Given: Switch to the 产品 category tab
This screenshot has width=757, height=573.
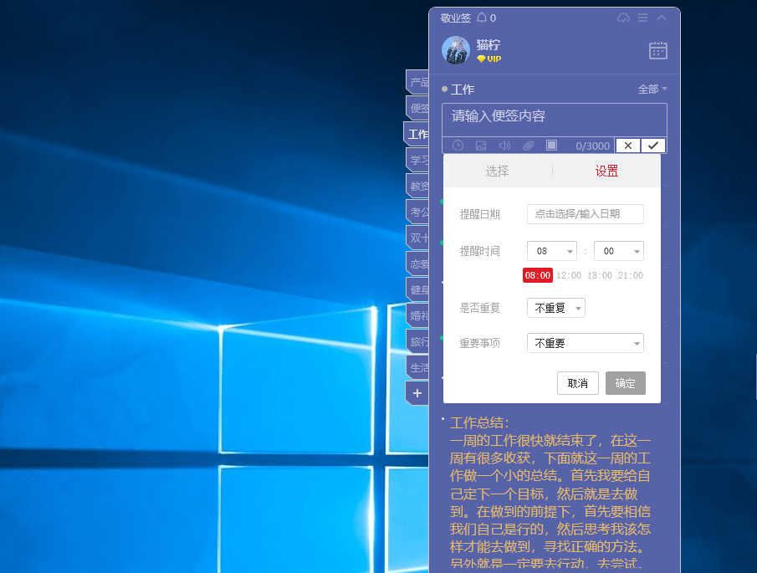Looking at the screenshot, I should [418, 83].
